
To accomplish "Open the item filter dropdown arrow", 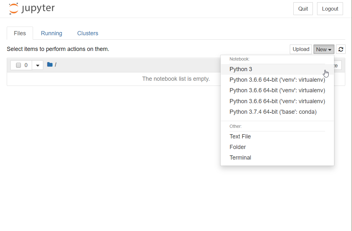I will click(38, 65).
